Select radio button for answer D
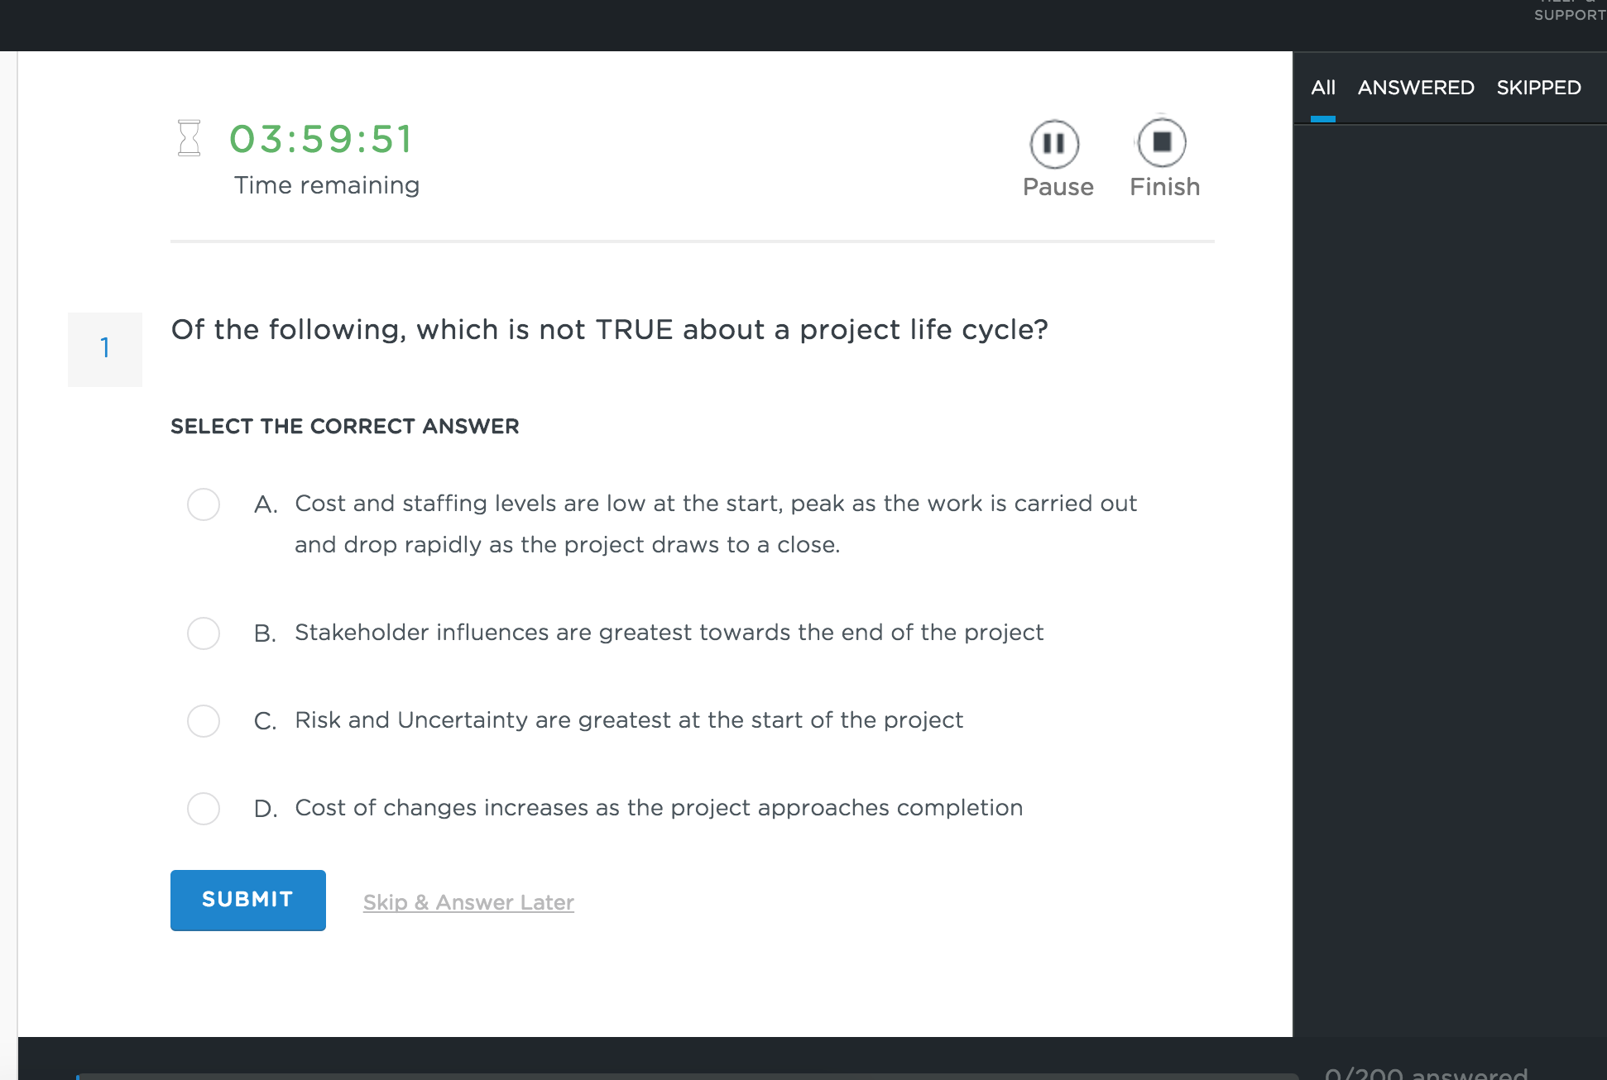 (204, 808)
